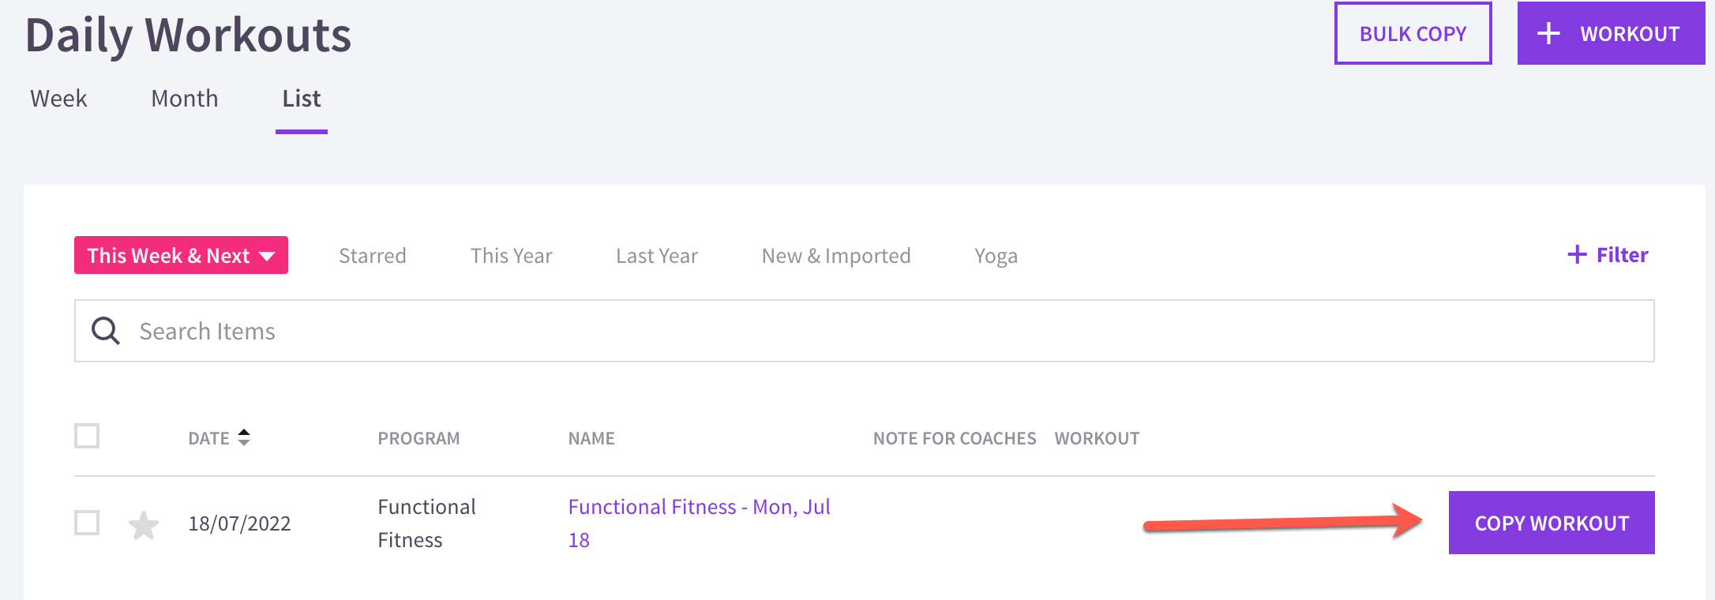Star the 18/07/2022 workout

tap(144, 525)
